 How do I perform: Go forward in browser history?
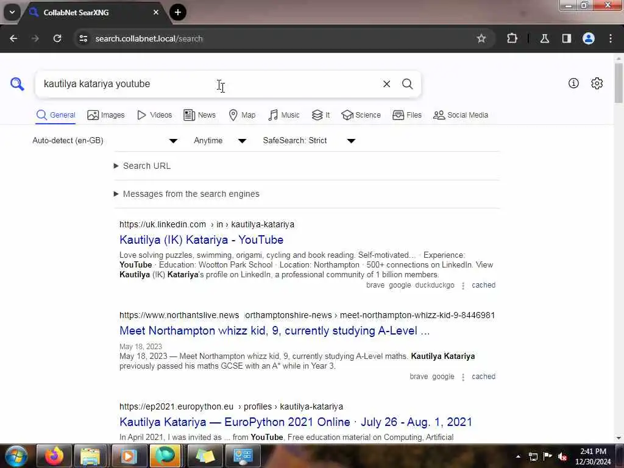click(x=35, y=38)
